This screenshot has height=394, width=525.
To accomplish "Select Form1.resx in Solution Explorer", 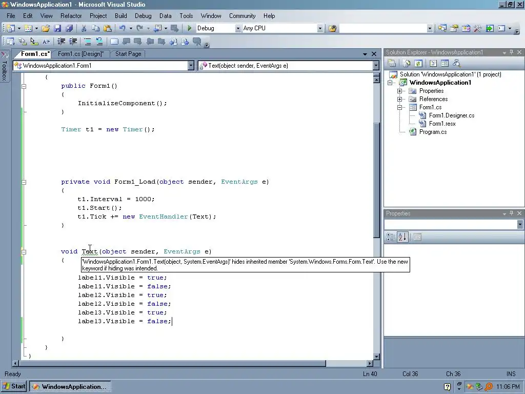I will click(x=442, y=124).
